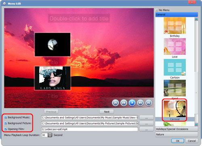Select the Birthday menu template
Viewport: 202px width, 146px height.
pyautogui.click(x=175, y=25)
